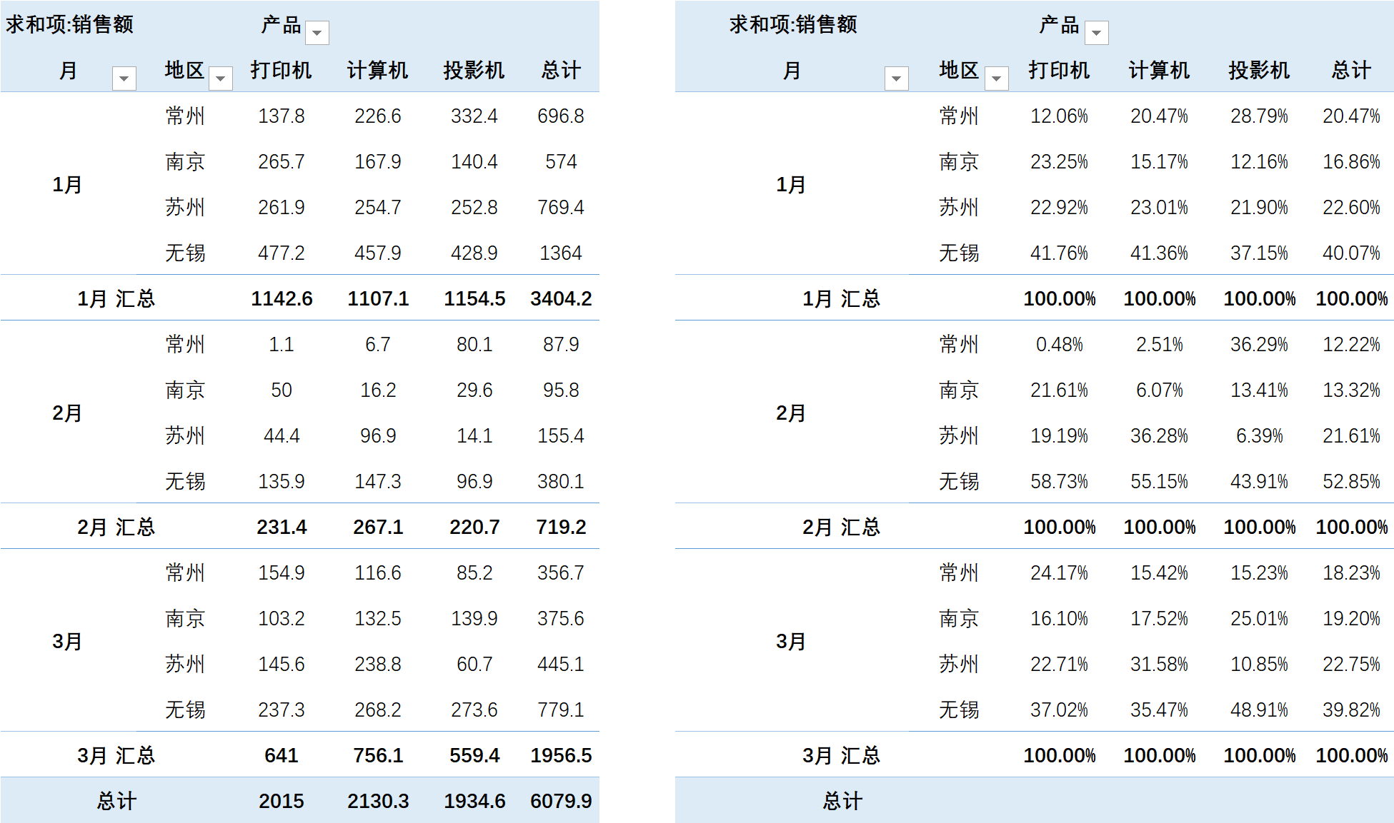Select the value 3404.2 in 1月 汇总 row
Screen dimensions: 1394x823
tap(561, 298)
